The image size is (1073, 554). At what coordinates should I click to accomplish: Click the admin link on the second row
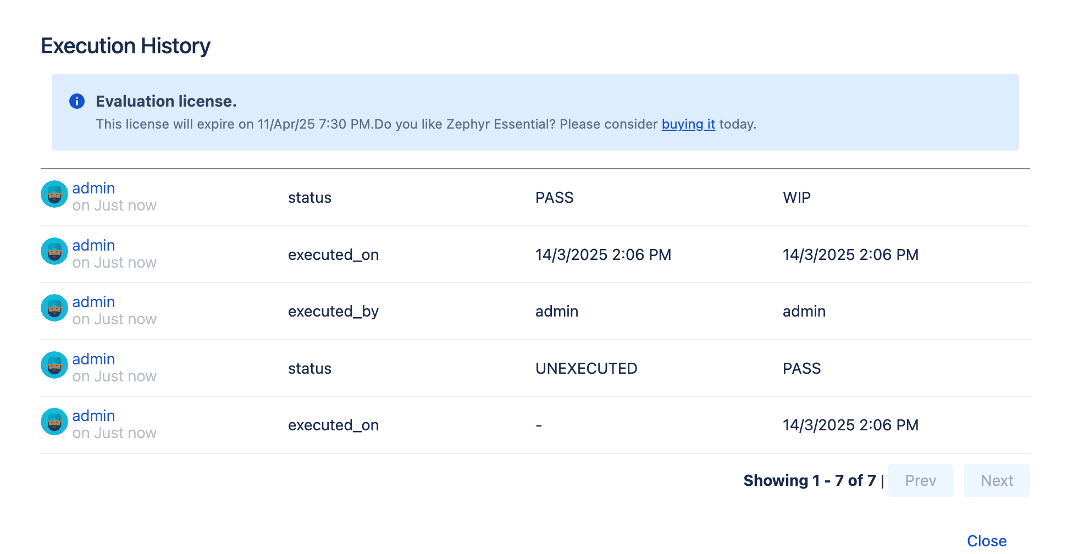point(93,245)
